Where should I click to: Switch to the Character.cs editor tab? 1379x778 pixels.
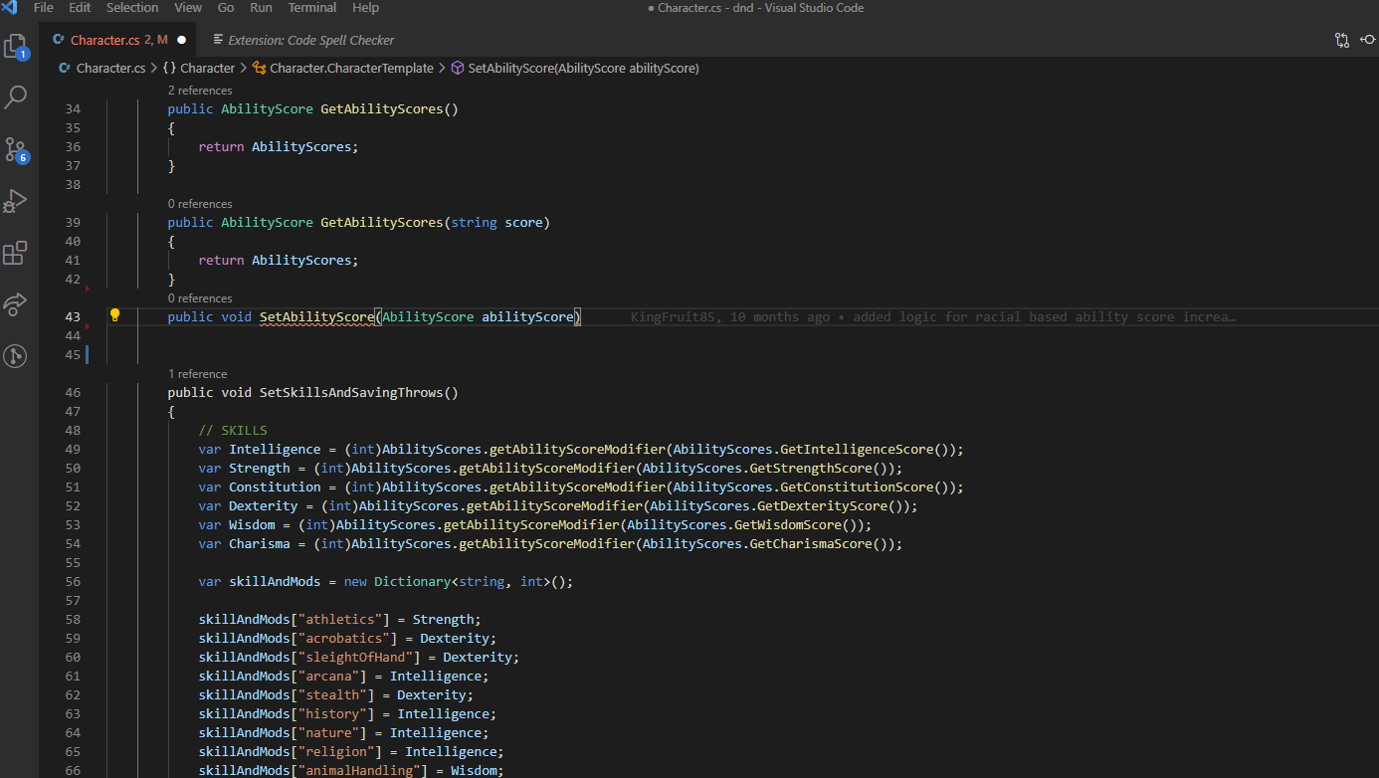click(x=119, y=40)
